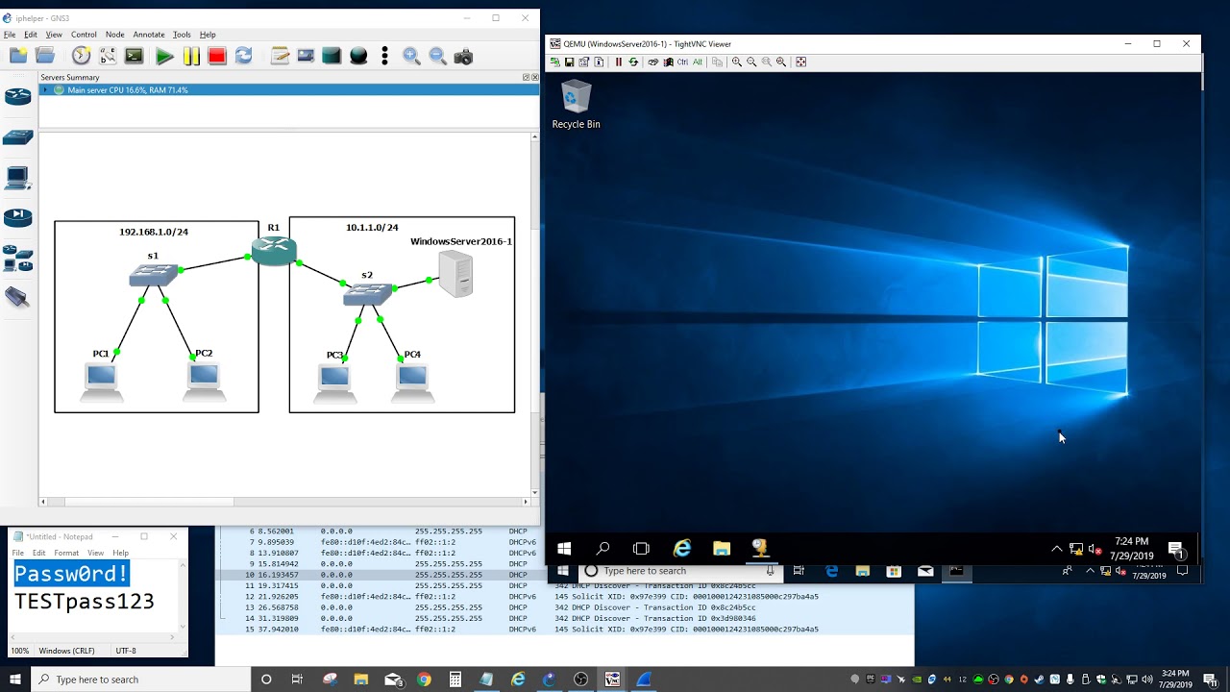Click host Type here to search box
The image size is (1230, 692).
[139, 680]
